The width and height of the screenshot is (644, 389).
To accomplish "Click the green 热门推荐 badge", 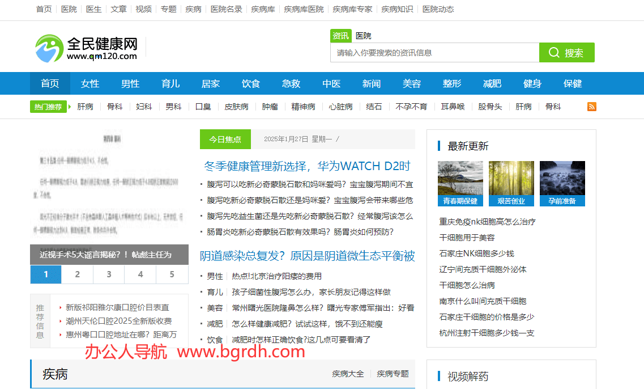I will tap(48, 106).
